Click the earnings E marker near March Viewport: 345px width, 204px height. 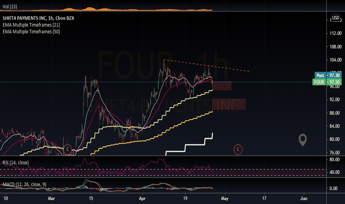67,149
